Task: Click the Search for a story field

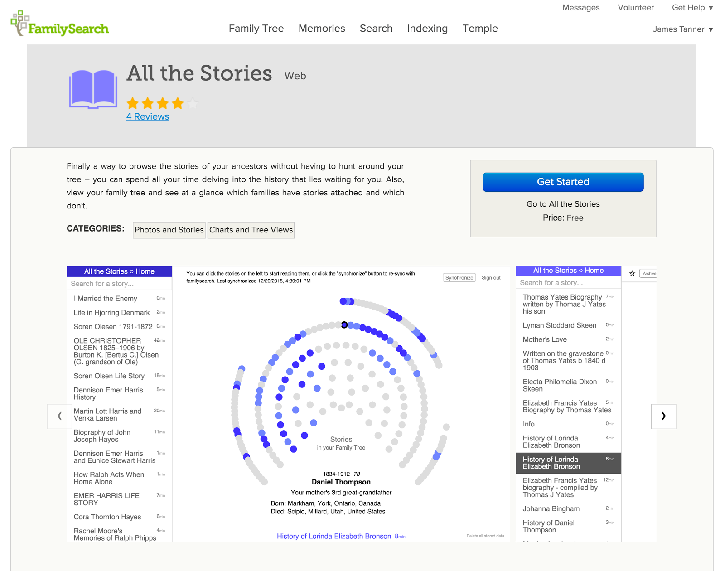Action: pos(119,284)
